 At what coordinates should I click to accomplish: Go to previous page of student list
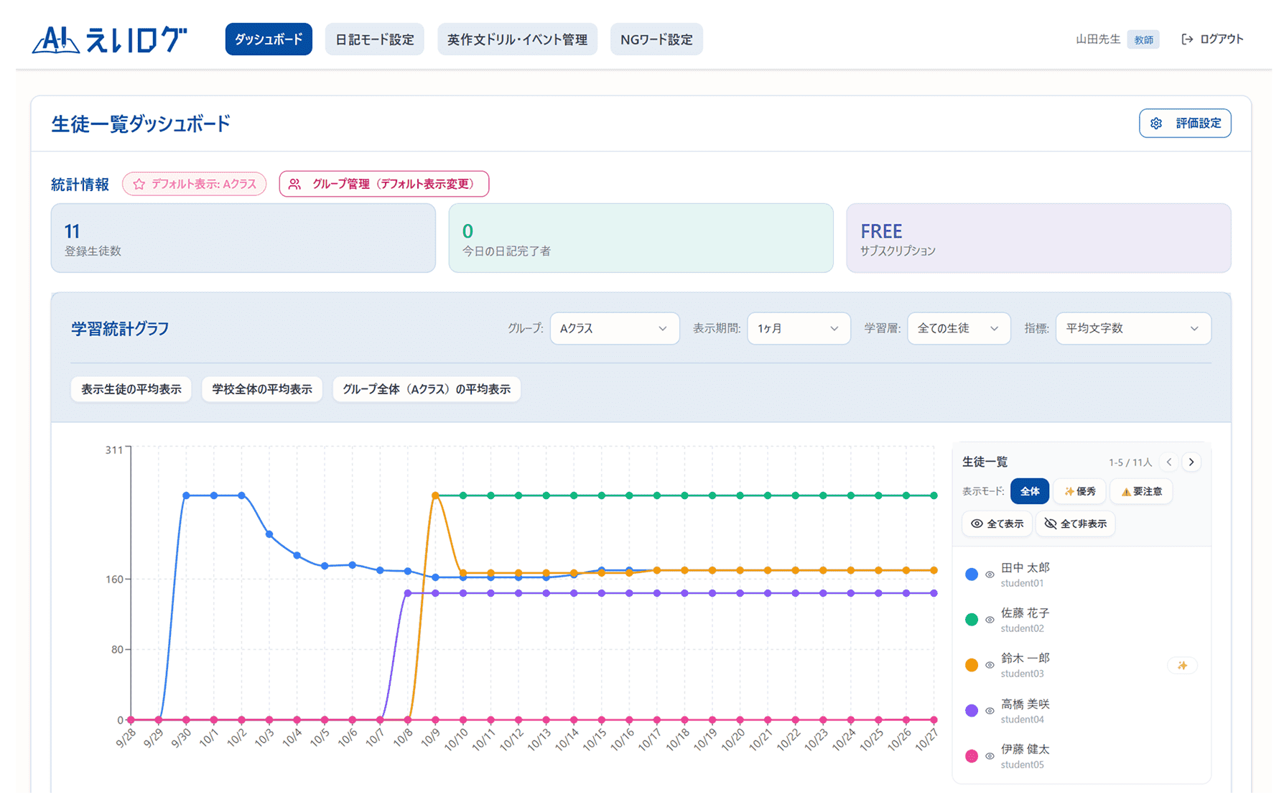pos(1169,462)
